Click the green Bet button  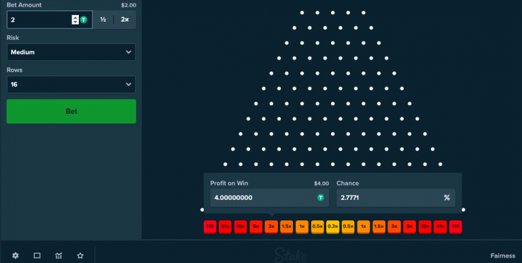click(71, 111)
